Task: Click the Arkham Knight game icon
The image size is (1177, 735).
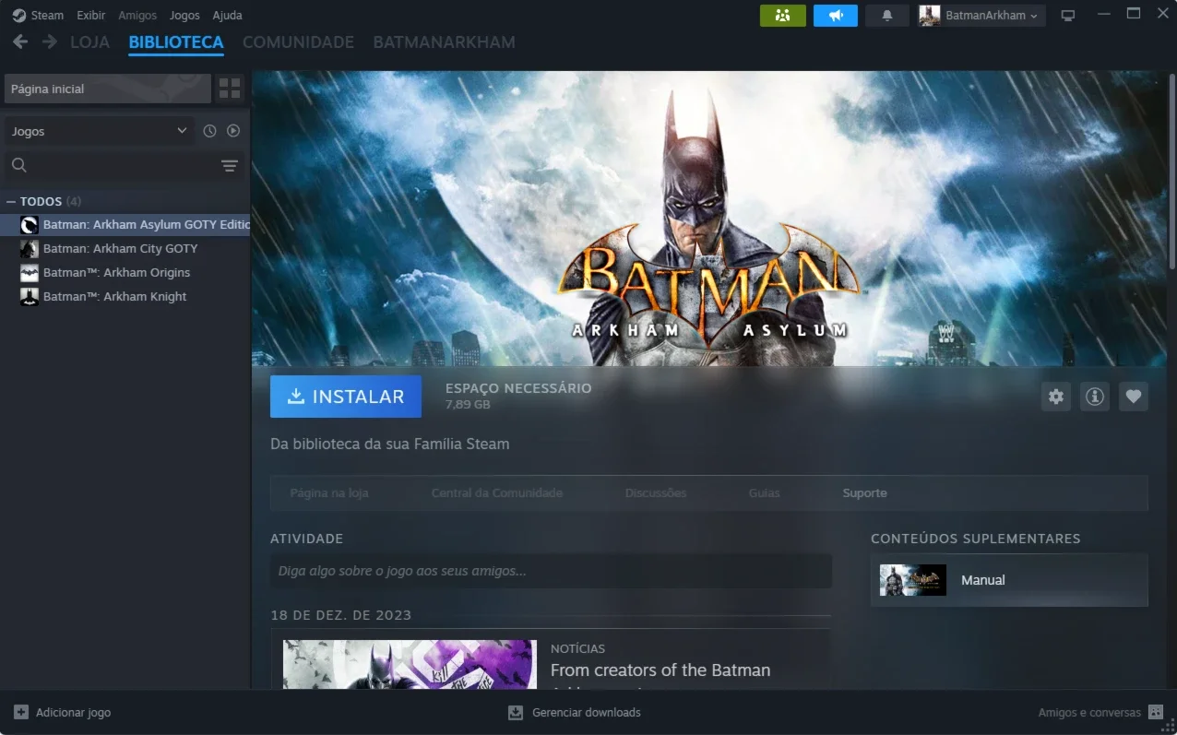Action: [x=30, y=296]
